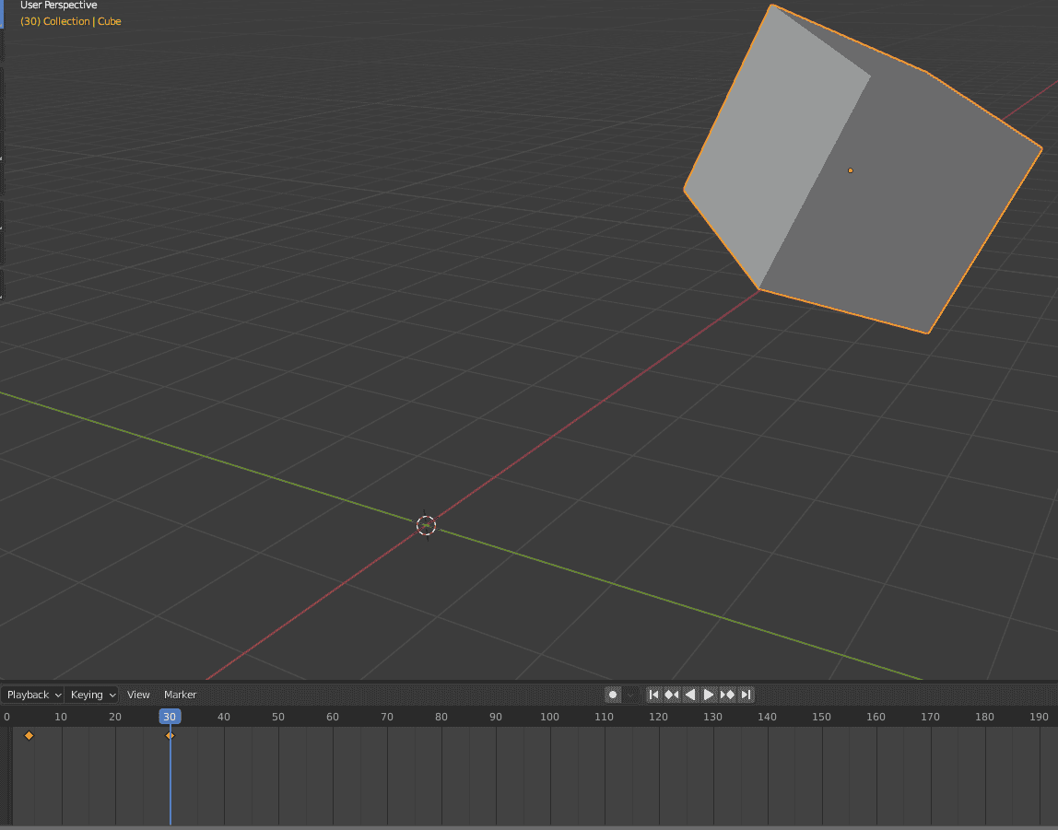The height and width of the screenshot is (830, 1058).
Task: Open the Keying dropdown menu
Action: [92, 695]
